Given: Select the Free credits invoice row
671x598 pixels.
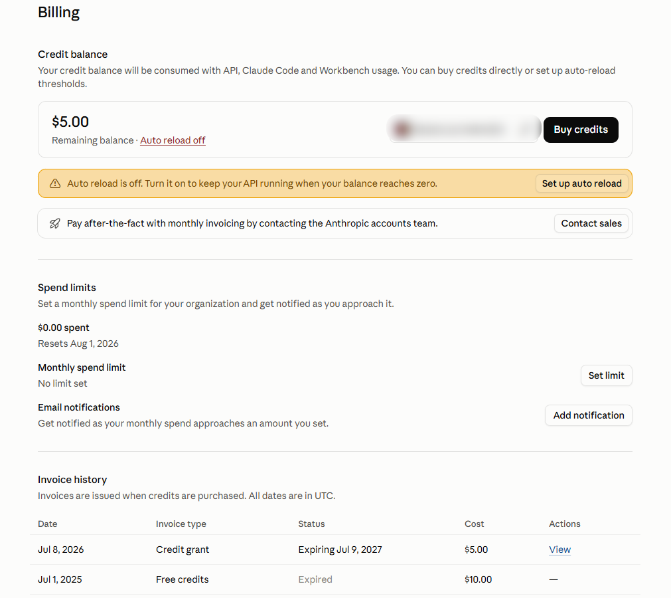Looking at the screenshot, I should pyautogui.click(x=335, y=579).
